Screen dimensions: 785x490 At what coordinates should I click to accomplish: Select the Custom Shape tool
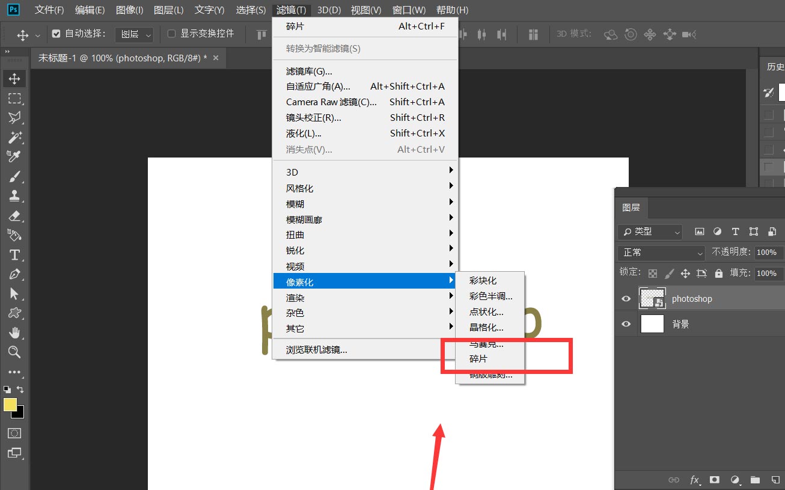pos(14,313)
